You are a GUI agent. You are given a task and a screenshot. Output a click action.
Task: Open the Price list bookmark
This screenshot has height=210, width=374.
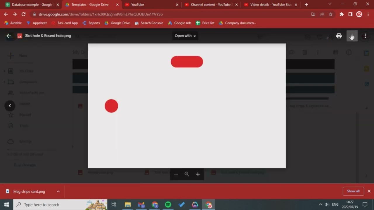(205, 23)
